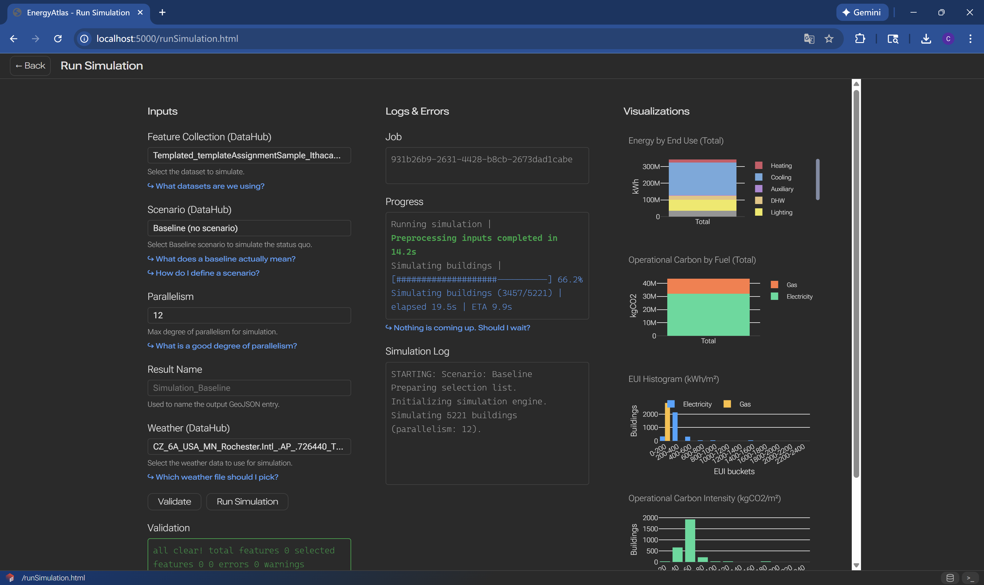Screen dimensions: 984x585
Task: Click the Result Name input field
Action: (249, 388)
